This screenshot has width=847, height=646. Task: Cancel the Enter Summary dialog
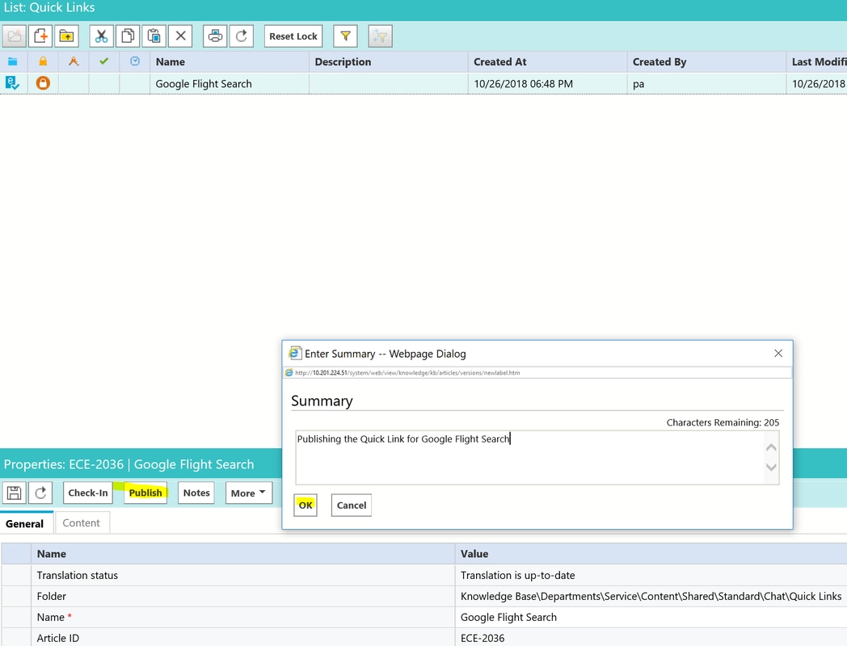351,505
